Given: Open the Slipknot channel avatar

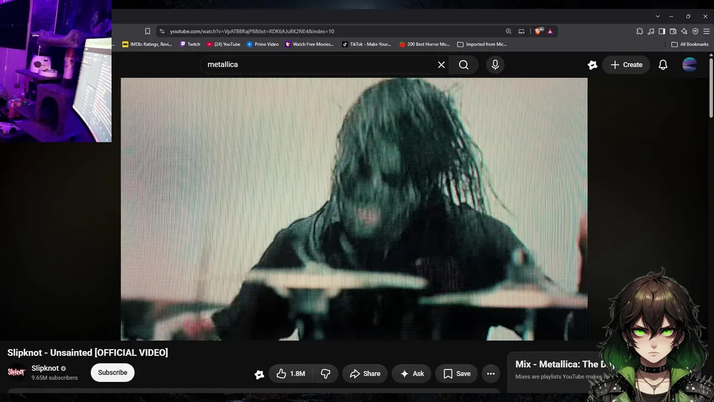Looking at the screenshot, I should [17, 372].
